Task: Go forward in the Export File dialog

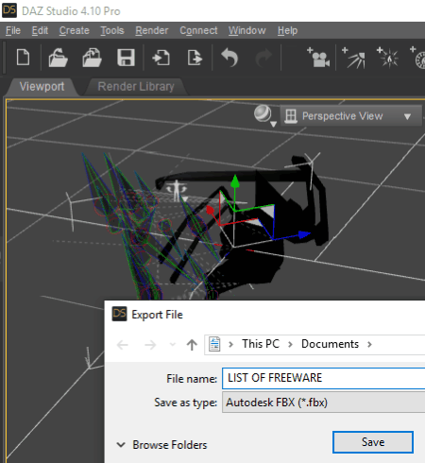Action: (150, 345)
